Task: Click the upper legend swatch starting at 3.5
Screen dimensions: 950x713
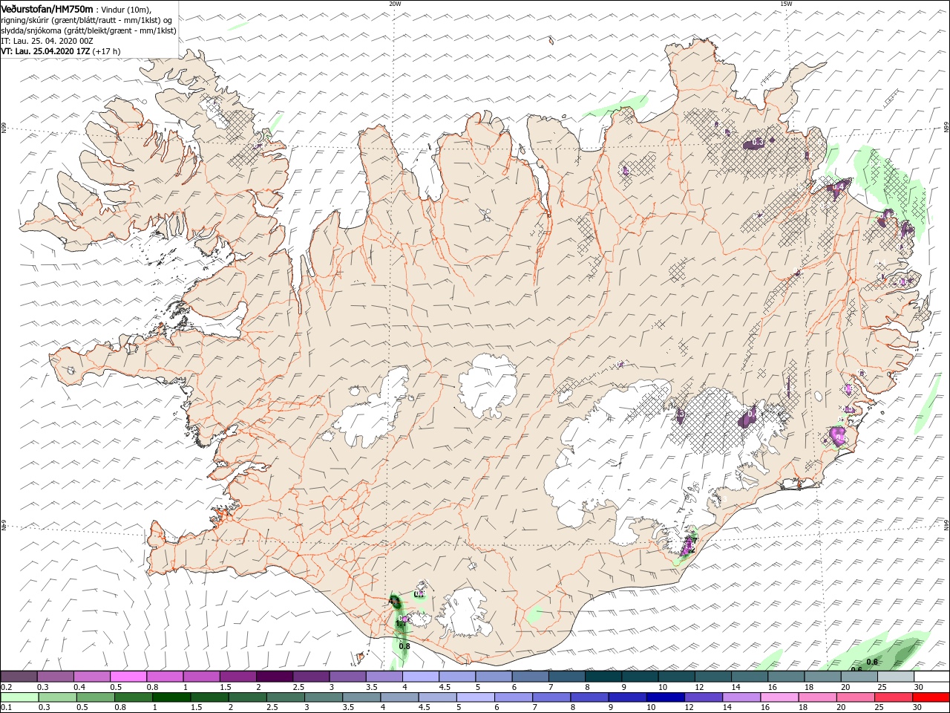Action: click(x=384, y=677)
